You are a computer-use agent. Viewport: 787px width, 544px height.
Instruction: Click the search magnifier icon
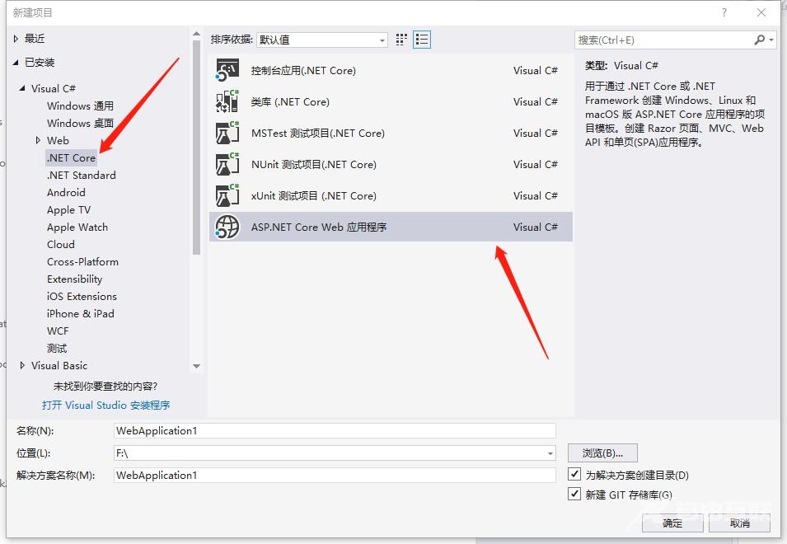pos(760,40)
